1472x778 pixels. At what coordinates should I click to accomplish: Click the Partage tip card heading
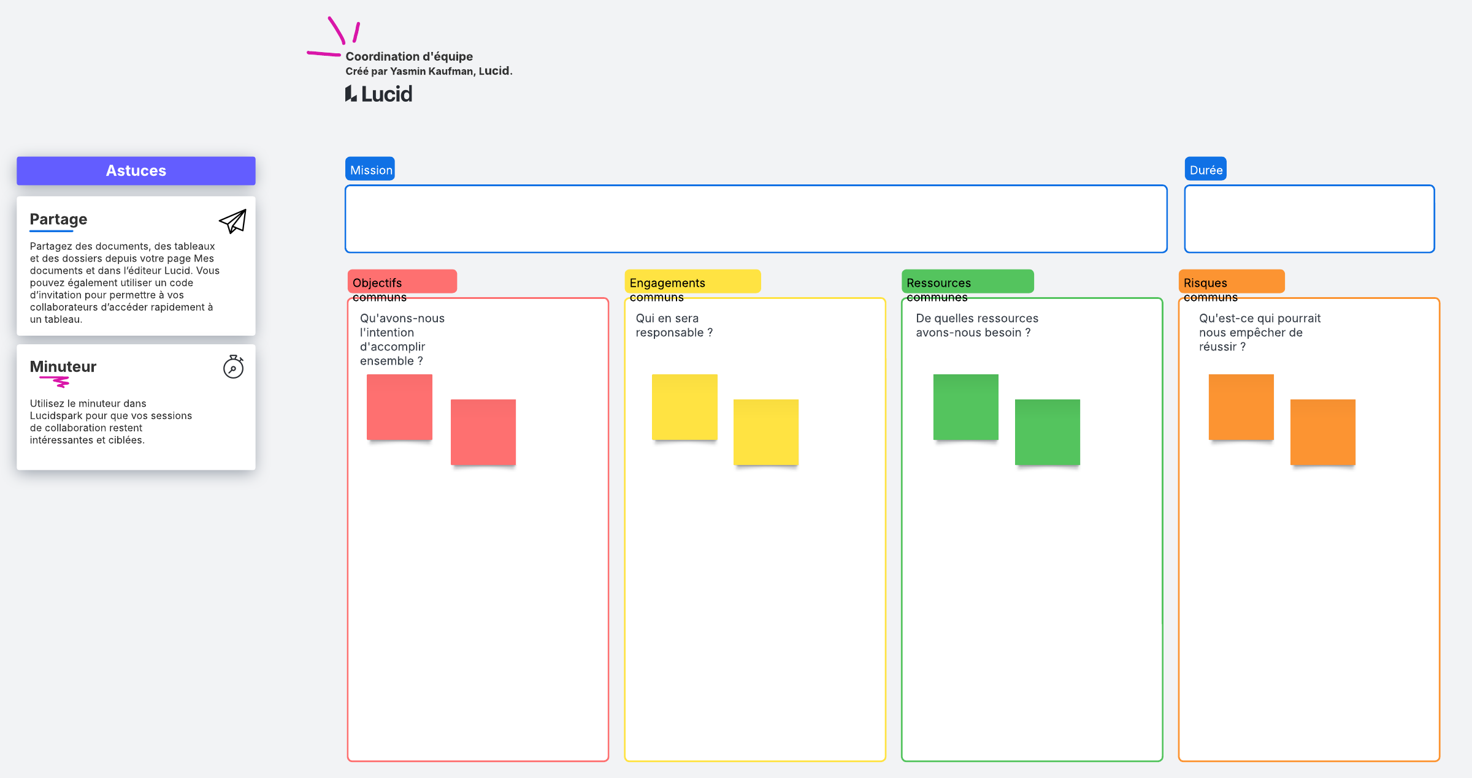click(58, 219)
